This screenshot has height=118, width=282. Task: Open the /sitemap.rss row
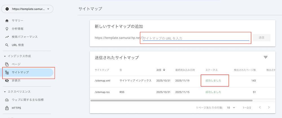pyautogui.click(x=182, y=92)
